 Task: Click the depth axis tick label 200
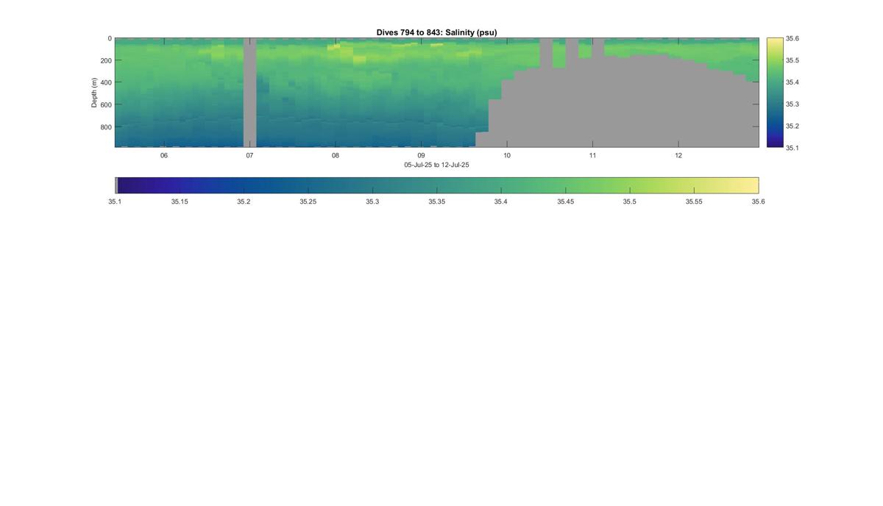[x=106, y=60]
